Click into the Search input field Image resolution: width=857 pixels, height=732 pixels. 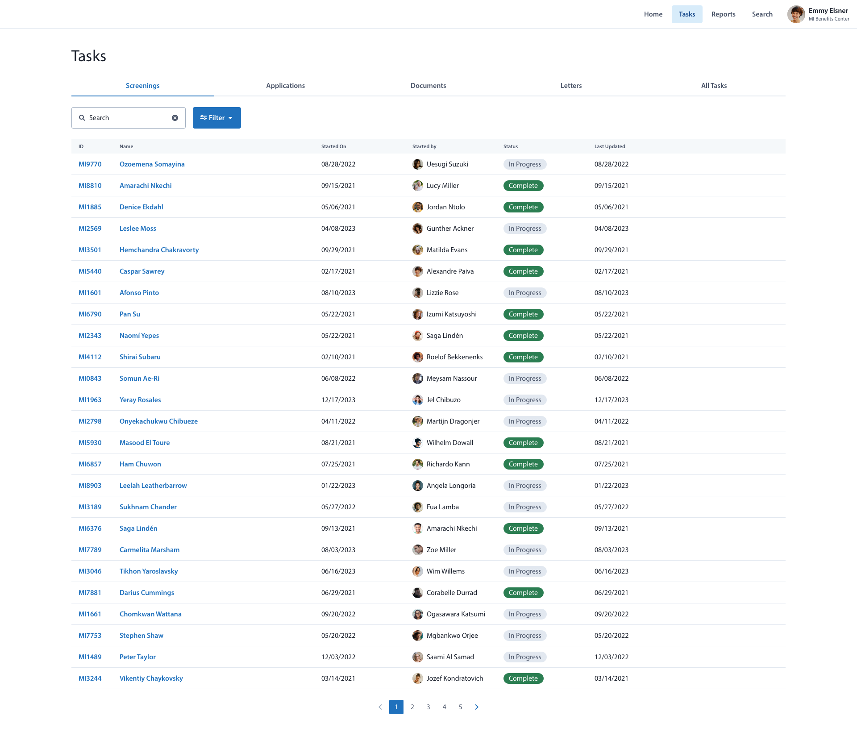point(127,118)
